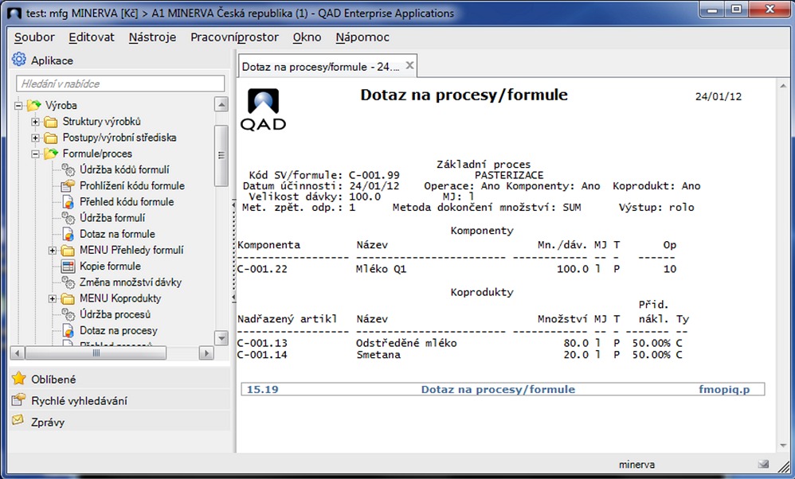Click the 15.19 menu number link

tap(263, 389)
